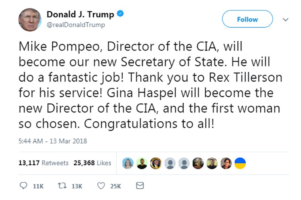The image size is (301, 200).
Task: Open the profile picture next to Donald J. Trump
Action: point(30,20)
